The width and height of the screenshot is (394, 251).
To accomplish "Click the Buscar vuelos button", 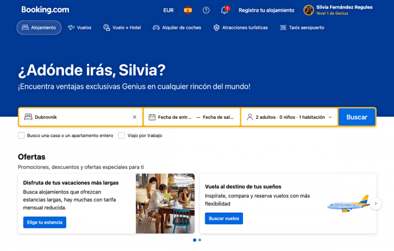I will [224, 218].
